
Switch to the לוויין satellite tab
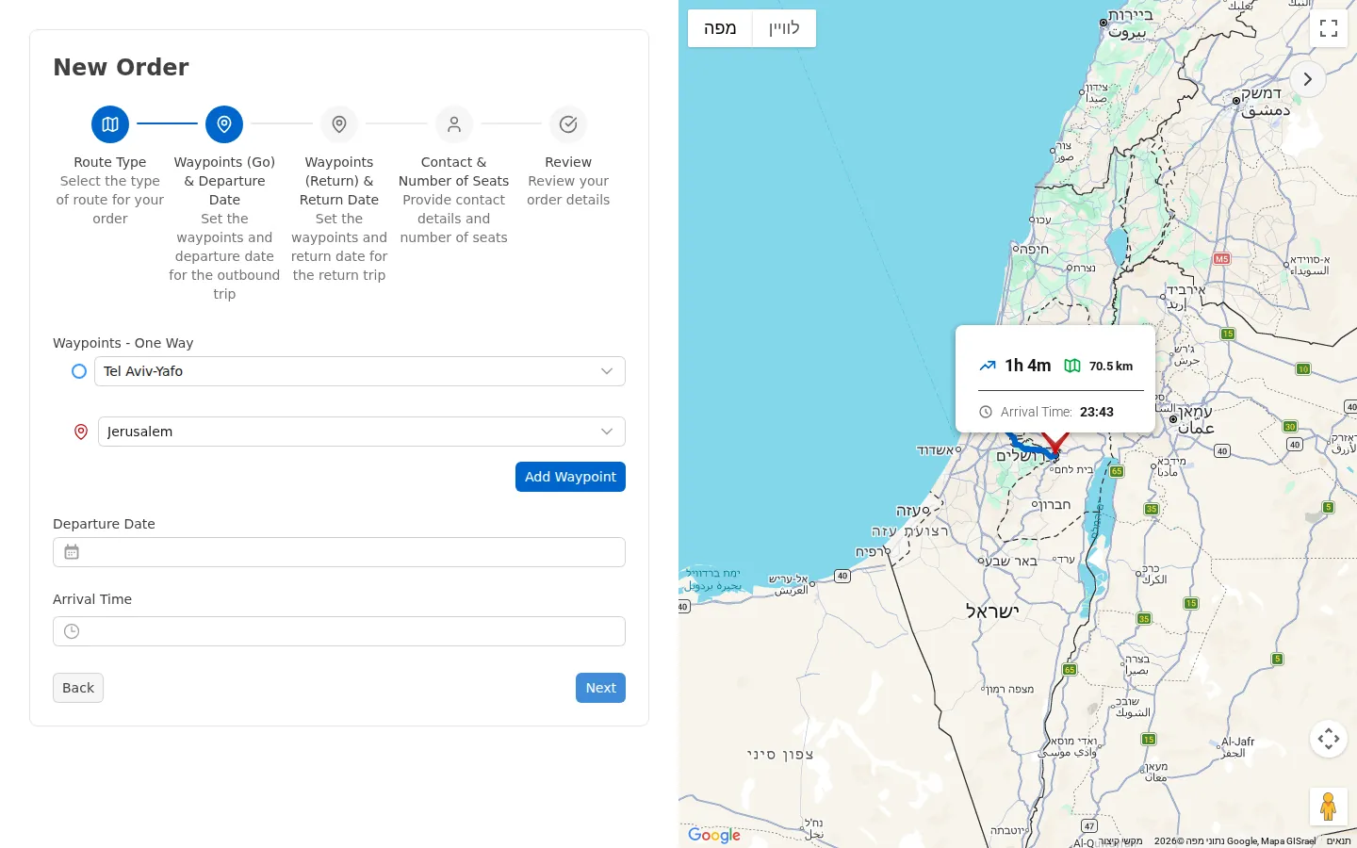[x=784, y=28]
